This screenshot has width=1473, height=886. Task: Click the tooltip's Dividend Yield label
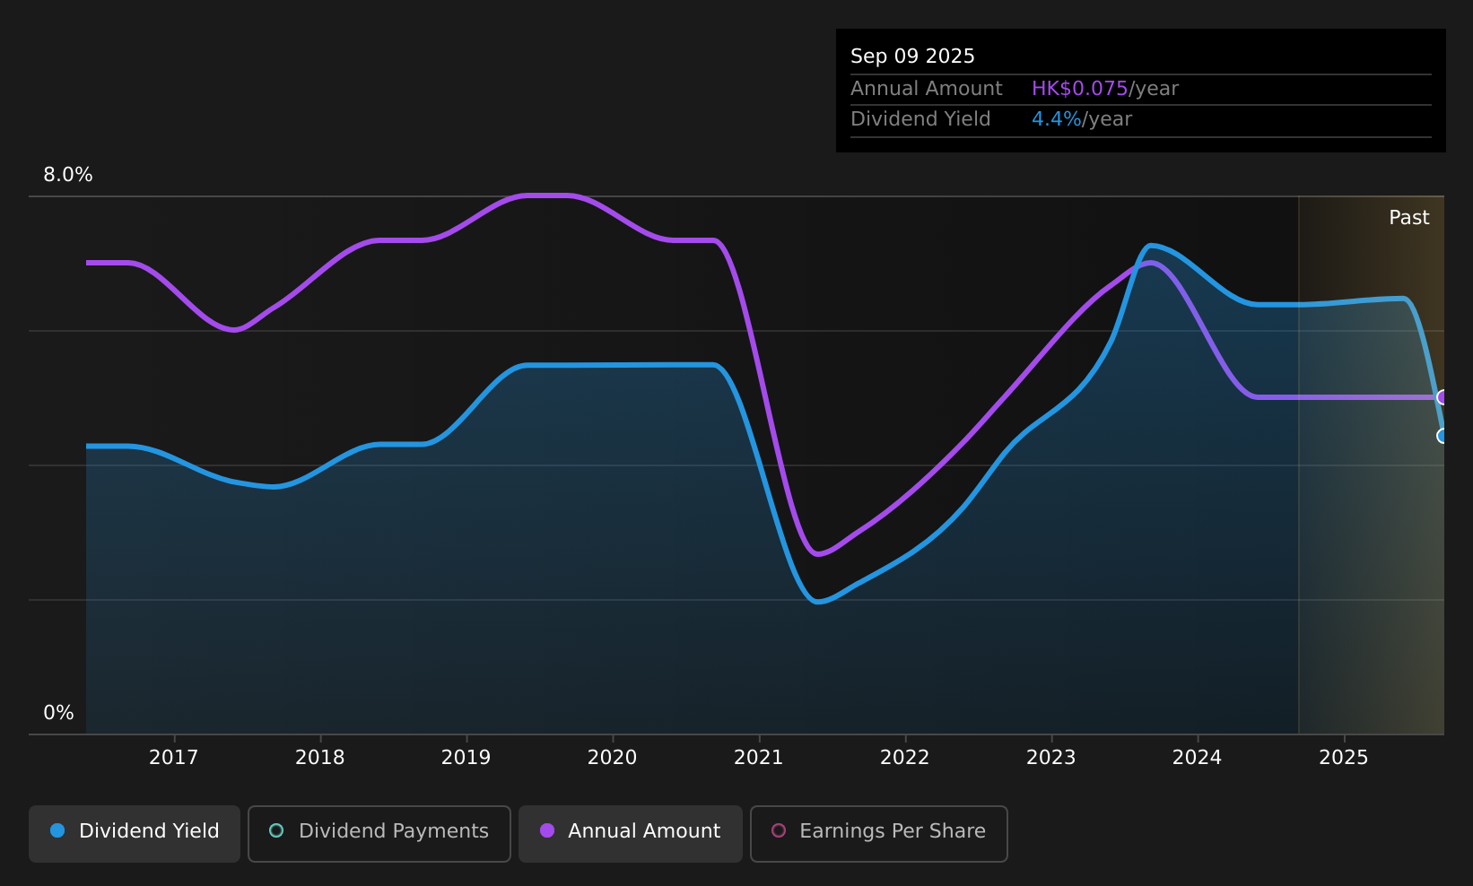[x=920, y=119]
